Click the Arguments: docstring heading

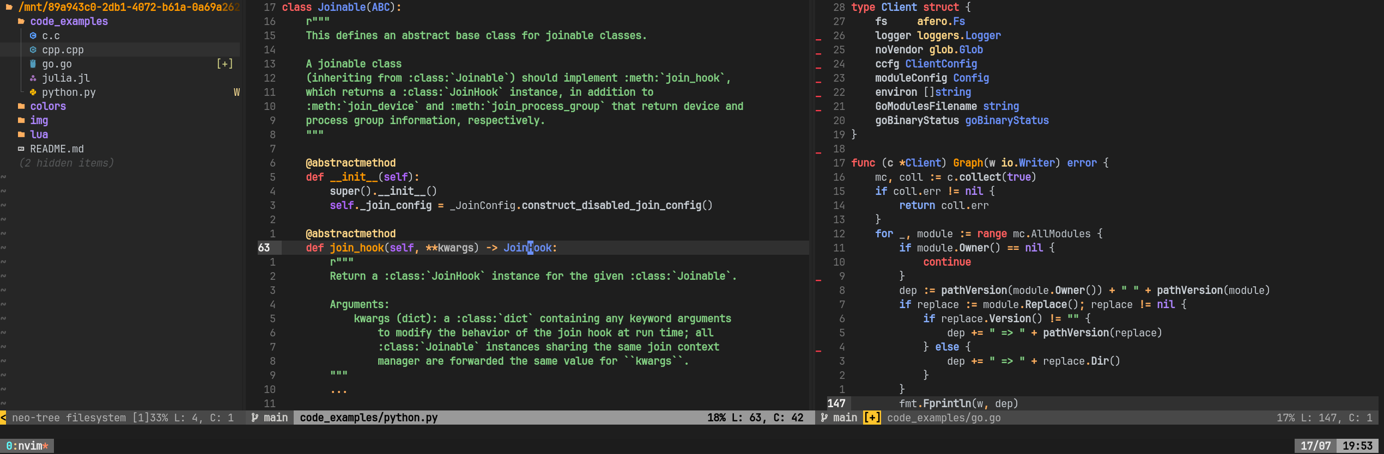359,304
